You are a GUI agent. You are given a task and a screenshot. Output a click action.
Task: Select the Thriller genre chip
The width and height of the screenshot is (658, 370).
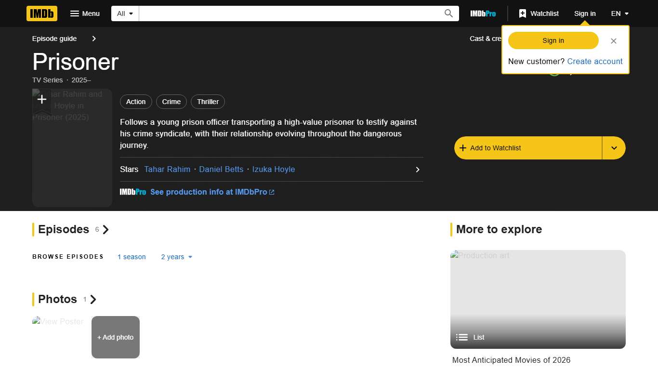[208, 102]
